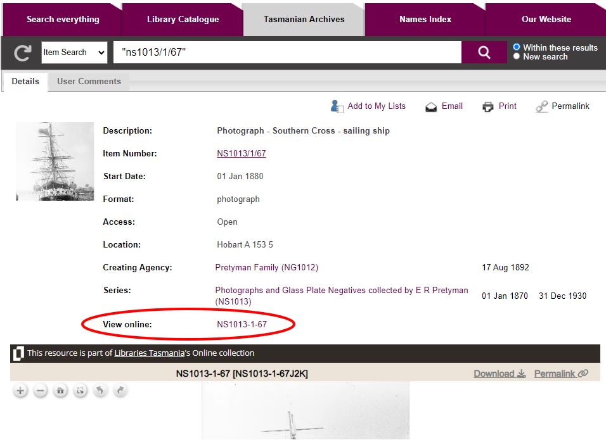Switch to the User Comments tab
606x440 pixels.
(89, 81)
